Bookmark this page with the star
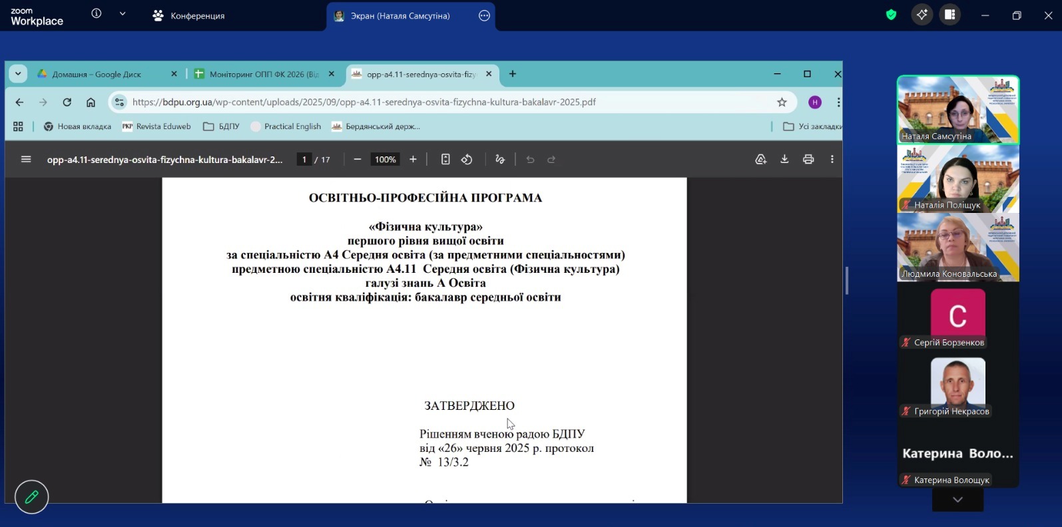1062x527 pixels. [x=782, y=102]
